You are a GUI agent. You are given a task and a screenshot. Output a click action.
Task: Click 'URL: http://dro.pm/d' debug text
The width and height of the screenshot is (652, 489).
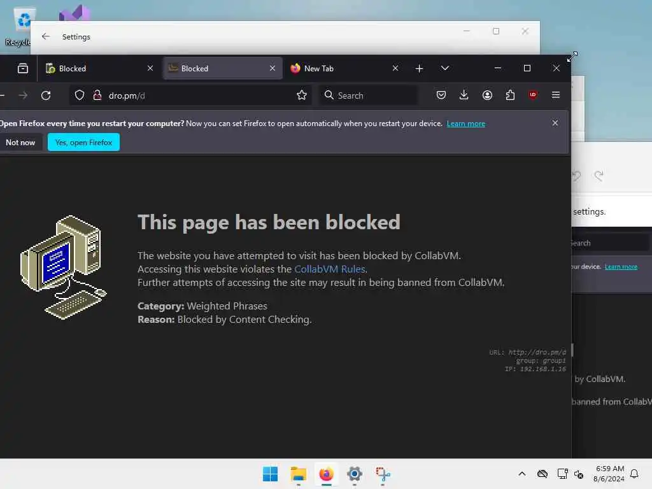pyautogui.click(x=527, y=353)
